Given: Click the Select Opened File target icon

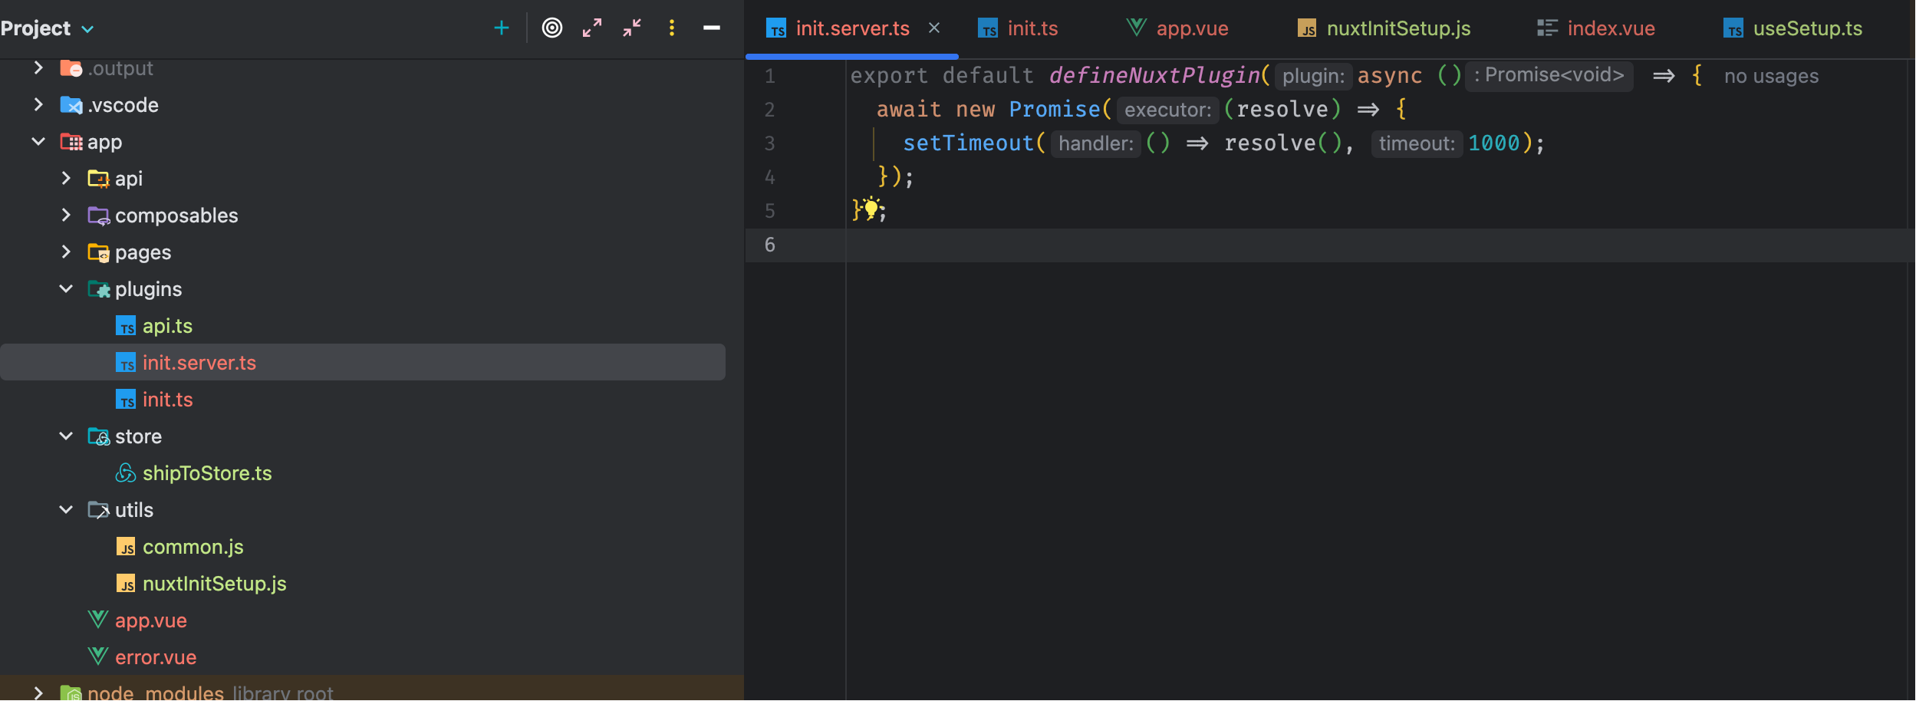Looking at the screenshot, I should tap(551, 28).
